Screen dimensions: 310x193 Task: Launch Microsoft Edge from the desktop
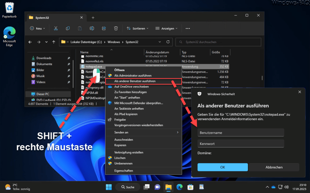[9, 37]
